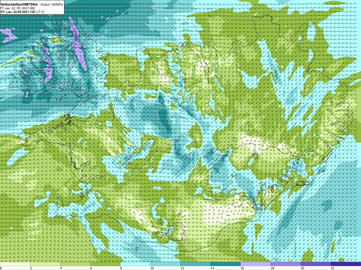Click the 'Vindur í 925hPa' label
Screen dimensions: 361x270
click(x=52, y=4)
